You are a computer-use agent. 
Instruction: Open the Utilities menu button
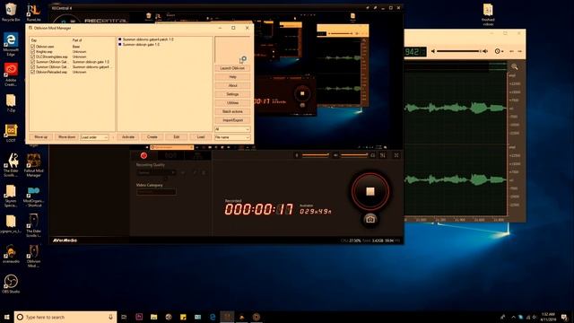coord(232,103)
